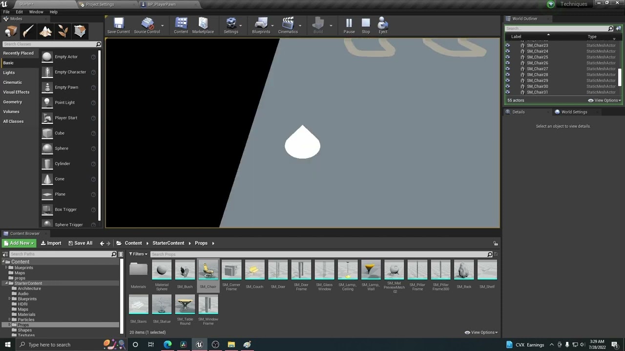Open the Help menu
Image resolution: width=625 pixels, height=351 pixels.
54,12
